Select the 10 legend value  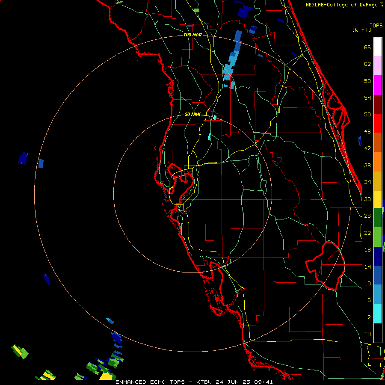click(367, 283)
